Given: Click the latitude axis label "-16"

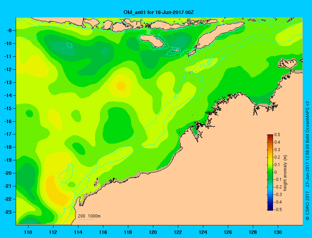Looking at the screenshot, I should (8, 121).
